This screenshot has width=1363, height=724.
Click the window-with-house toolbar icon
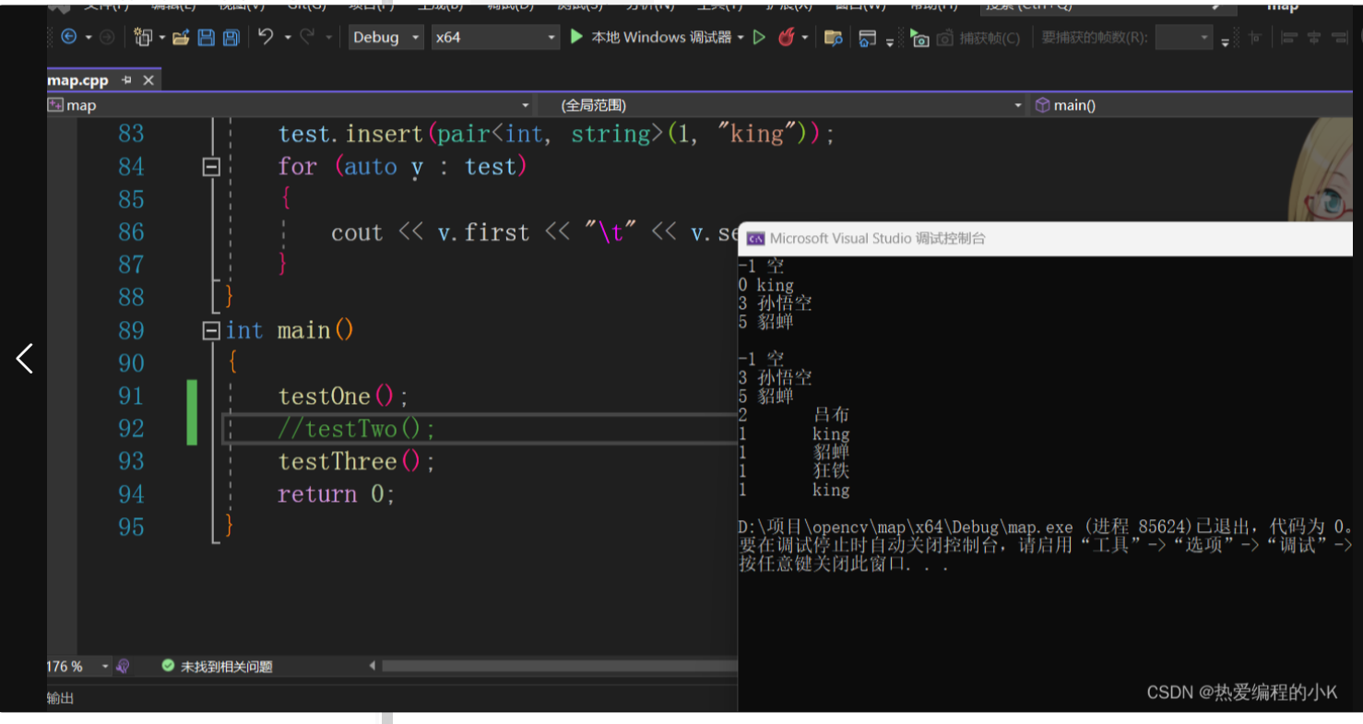pos(867,38)
